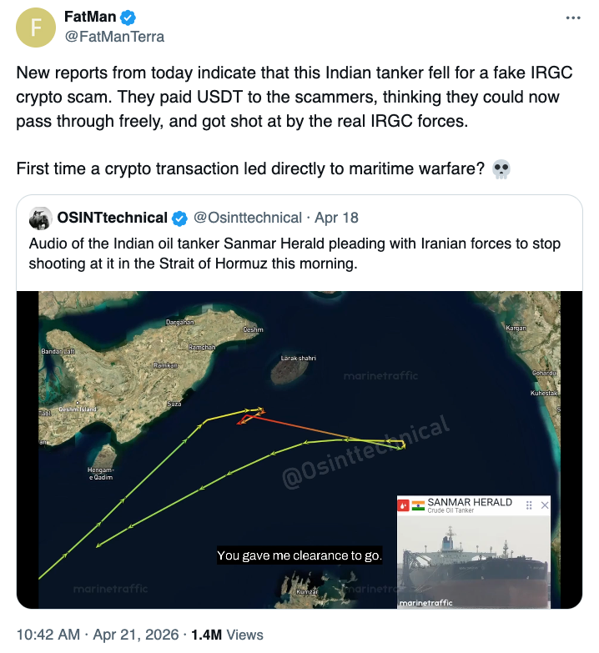Click the video subtitle caption text
The image size is (599, 653).
tap(299, 555)
